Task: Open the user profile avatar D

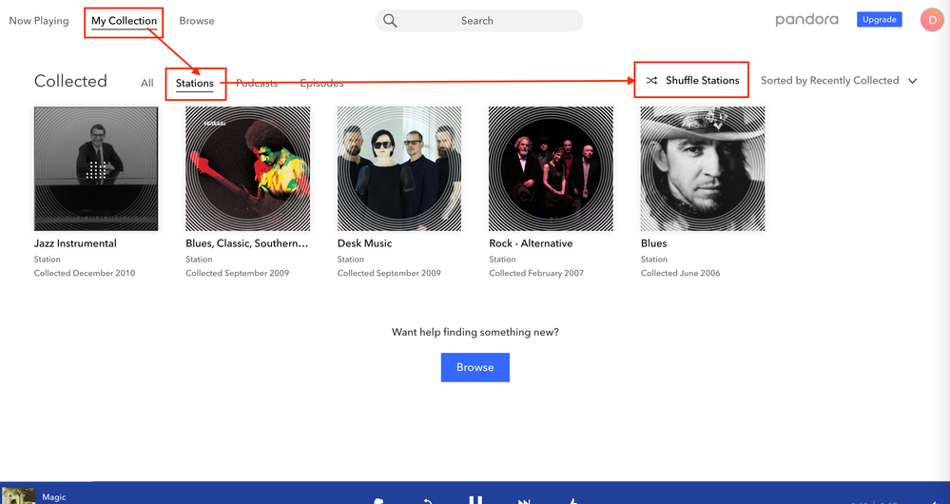Action: click(931, 20)
